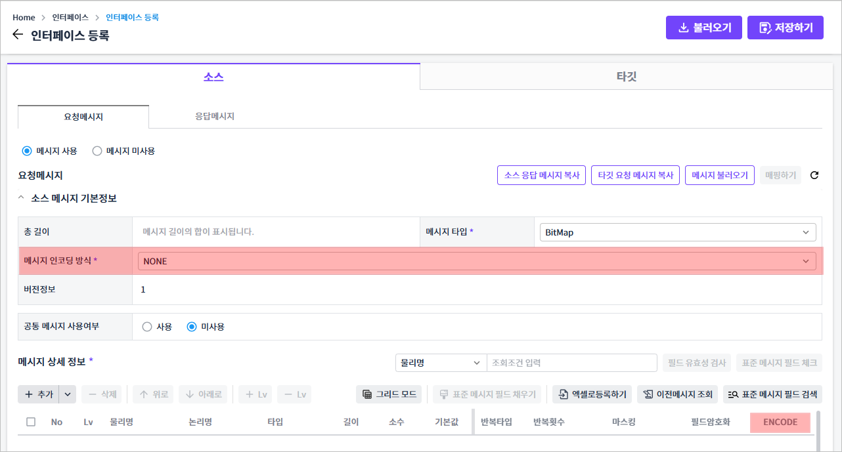Click the 추가 button
Screen dimensions: 842x452
(x=39, y=394)
